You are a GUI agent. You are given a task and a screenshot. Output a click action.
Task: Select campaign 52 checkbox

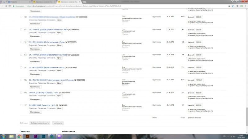[x=21, y=42]
